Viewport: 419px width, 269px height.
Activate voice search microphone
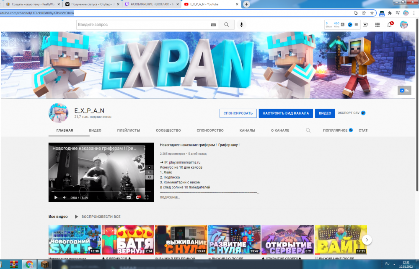242,25
